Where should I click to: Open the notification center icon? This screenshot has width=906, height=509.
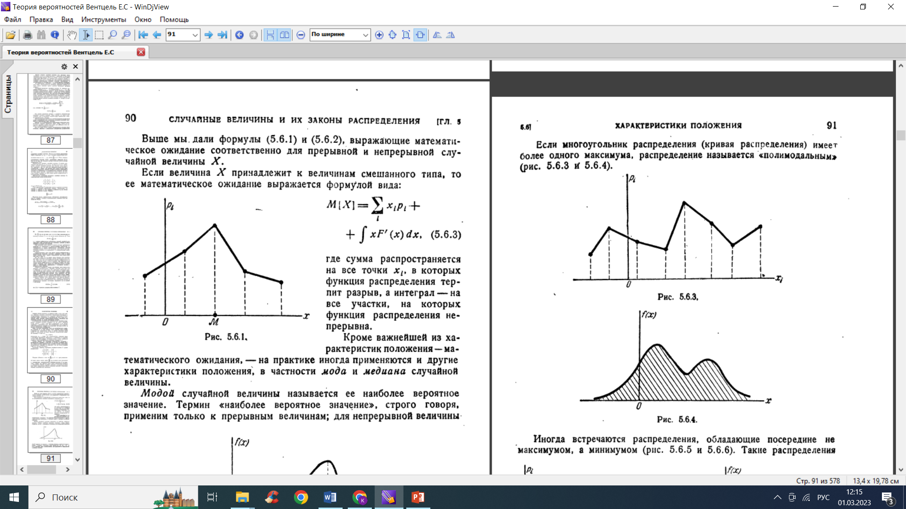click(x=888, y=498)
